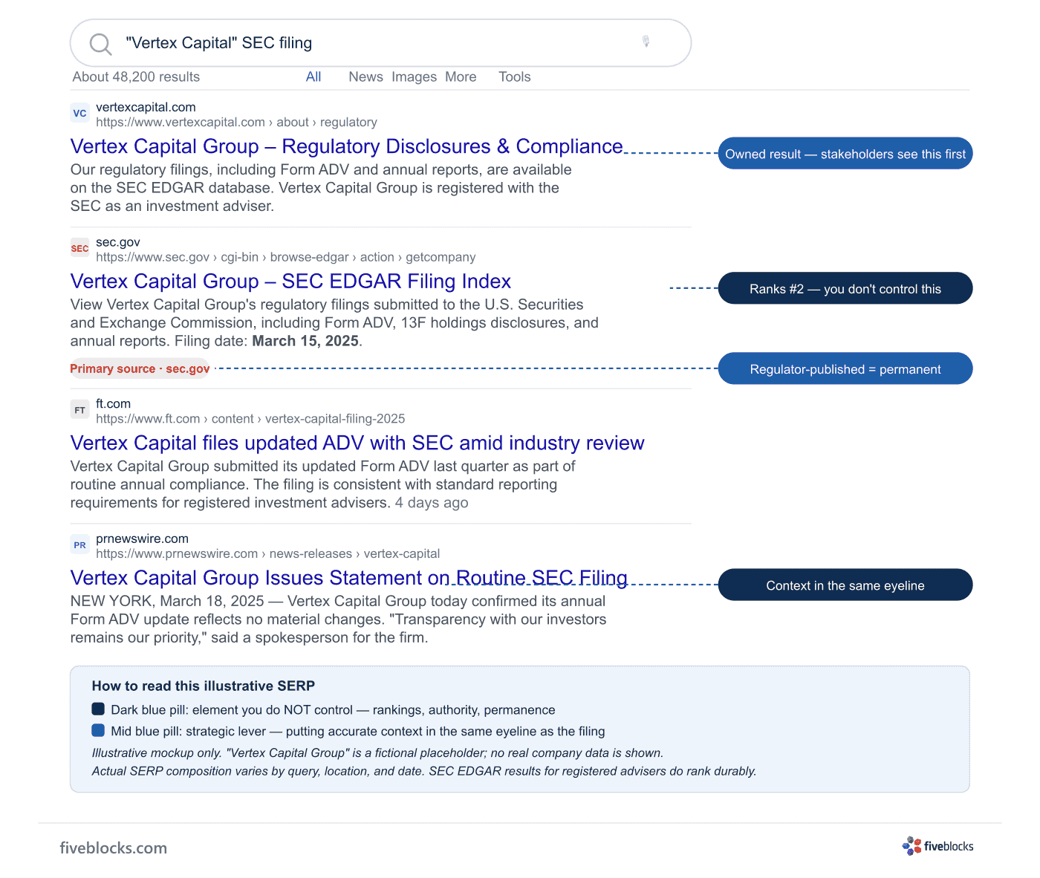Click the snippet starting 'NEW YORK, March 18, 2025'

(338, 620)
